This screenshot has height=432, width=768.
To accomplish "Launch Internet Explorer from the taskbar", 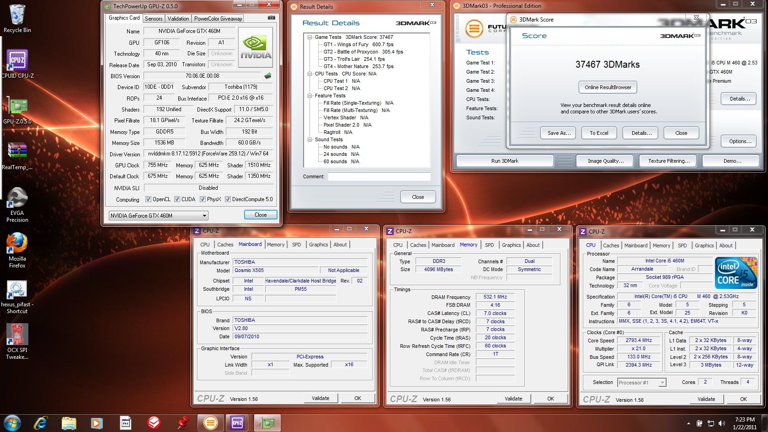I will pyautogui.click(x=40, y=423).
